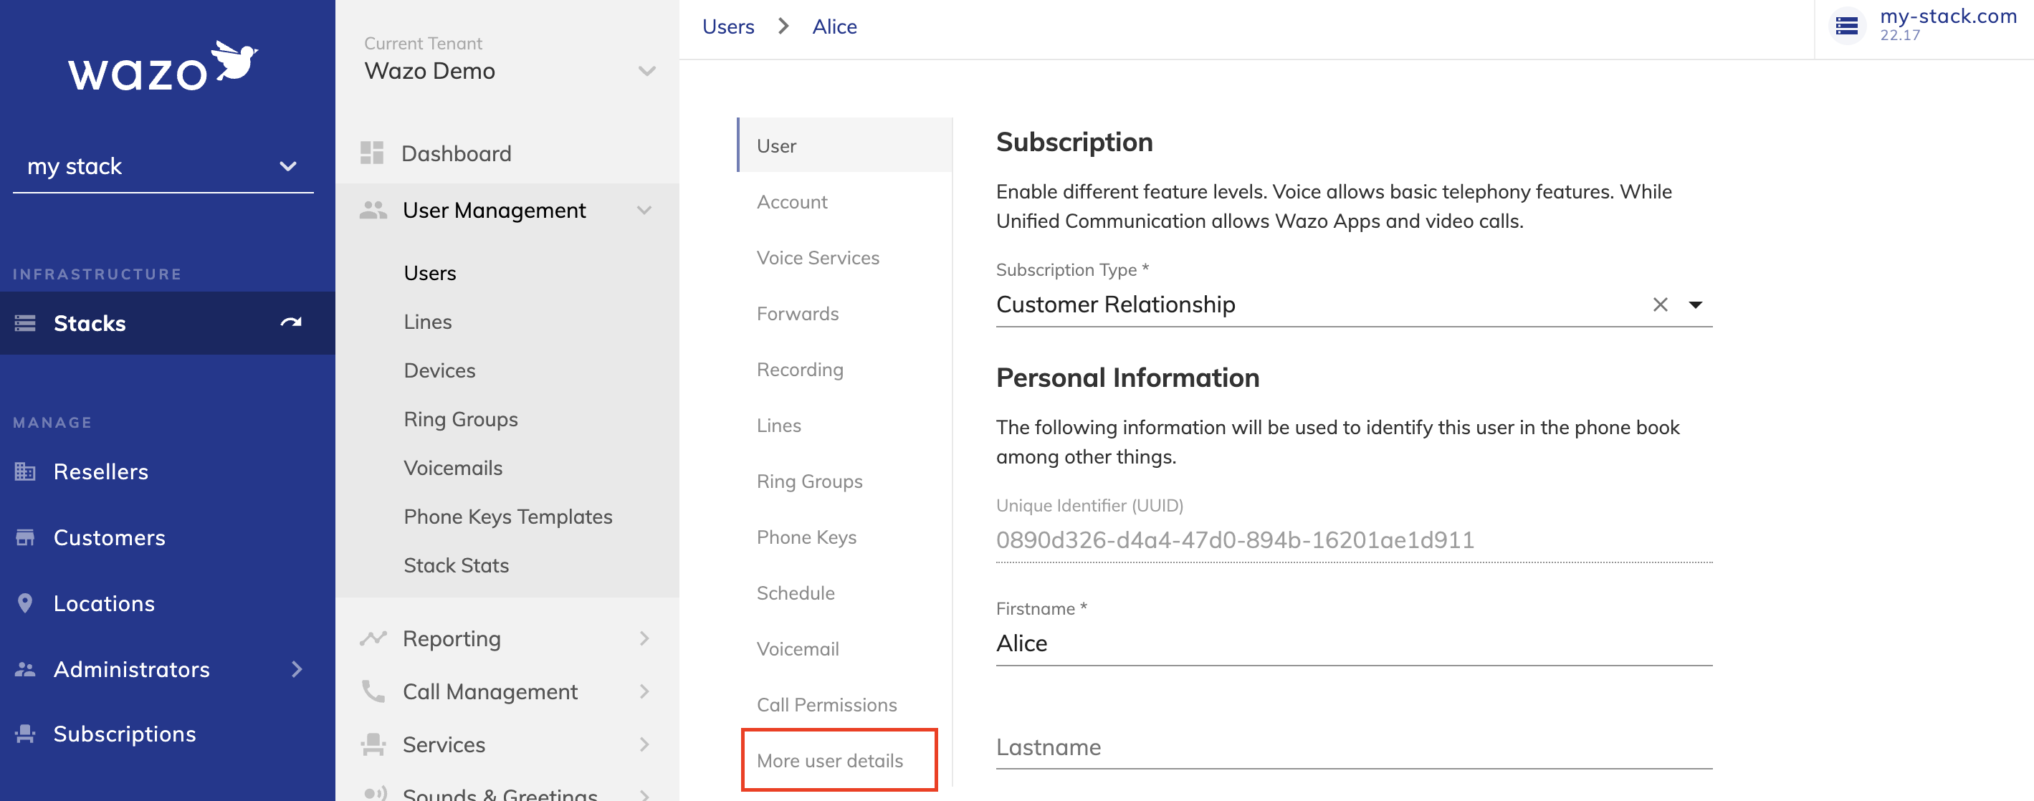Click the Resellers building icon

[x=25, y=471]
